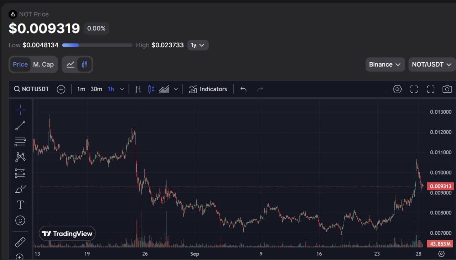Click the Sep date axis label
Viewport: 456px width, 260px height.
tap(195, 254)
